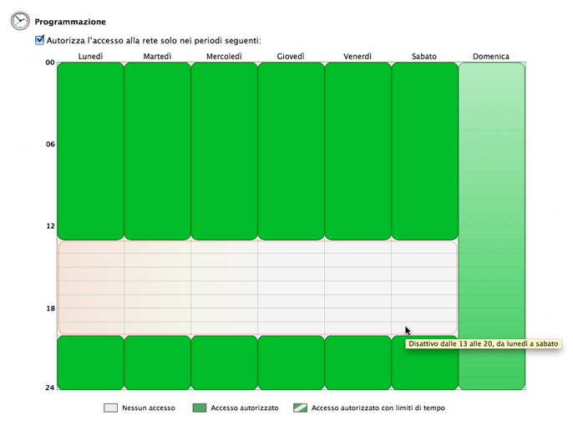Select Sabato morning green access block
The width and height of the screenshot is (573, 421).
coord(424,151)
